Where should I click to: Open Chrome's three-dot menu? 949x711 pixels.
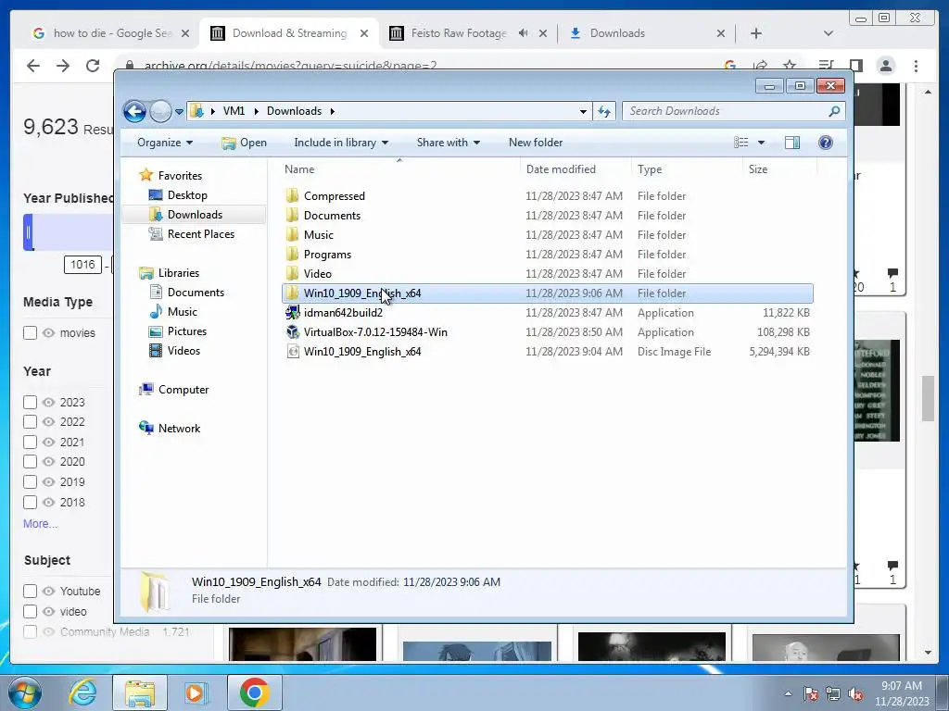pyautogui.click(x=917, y=66)
